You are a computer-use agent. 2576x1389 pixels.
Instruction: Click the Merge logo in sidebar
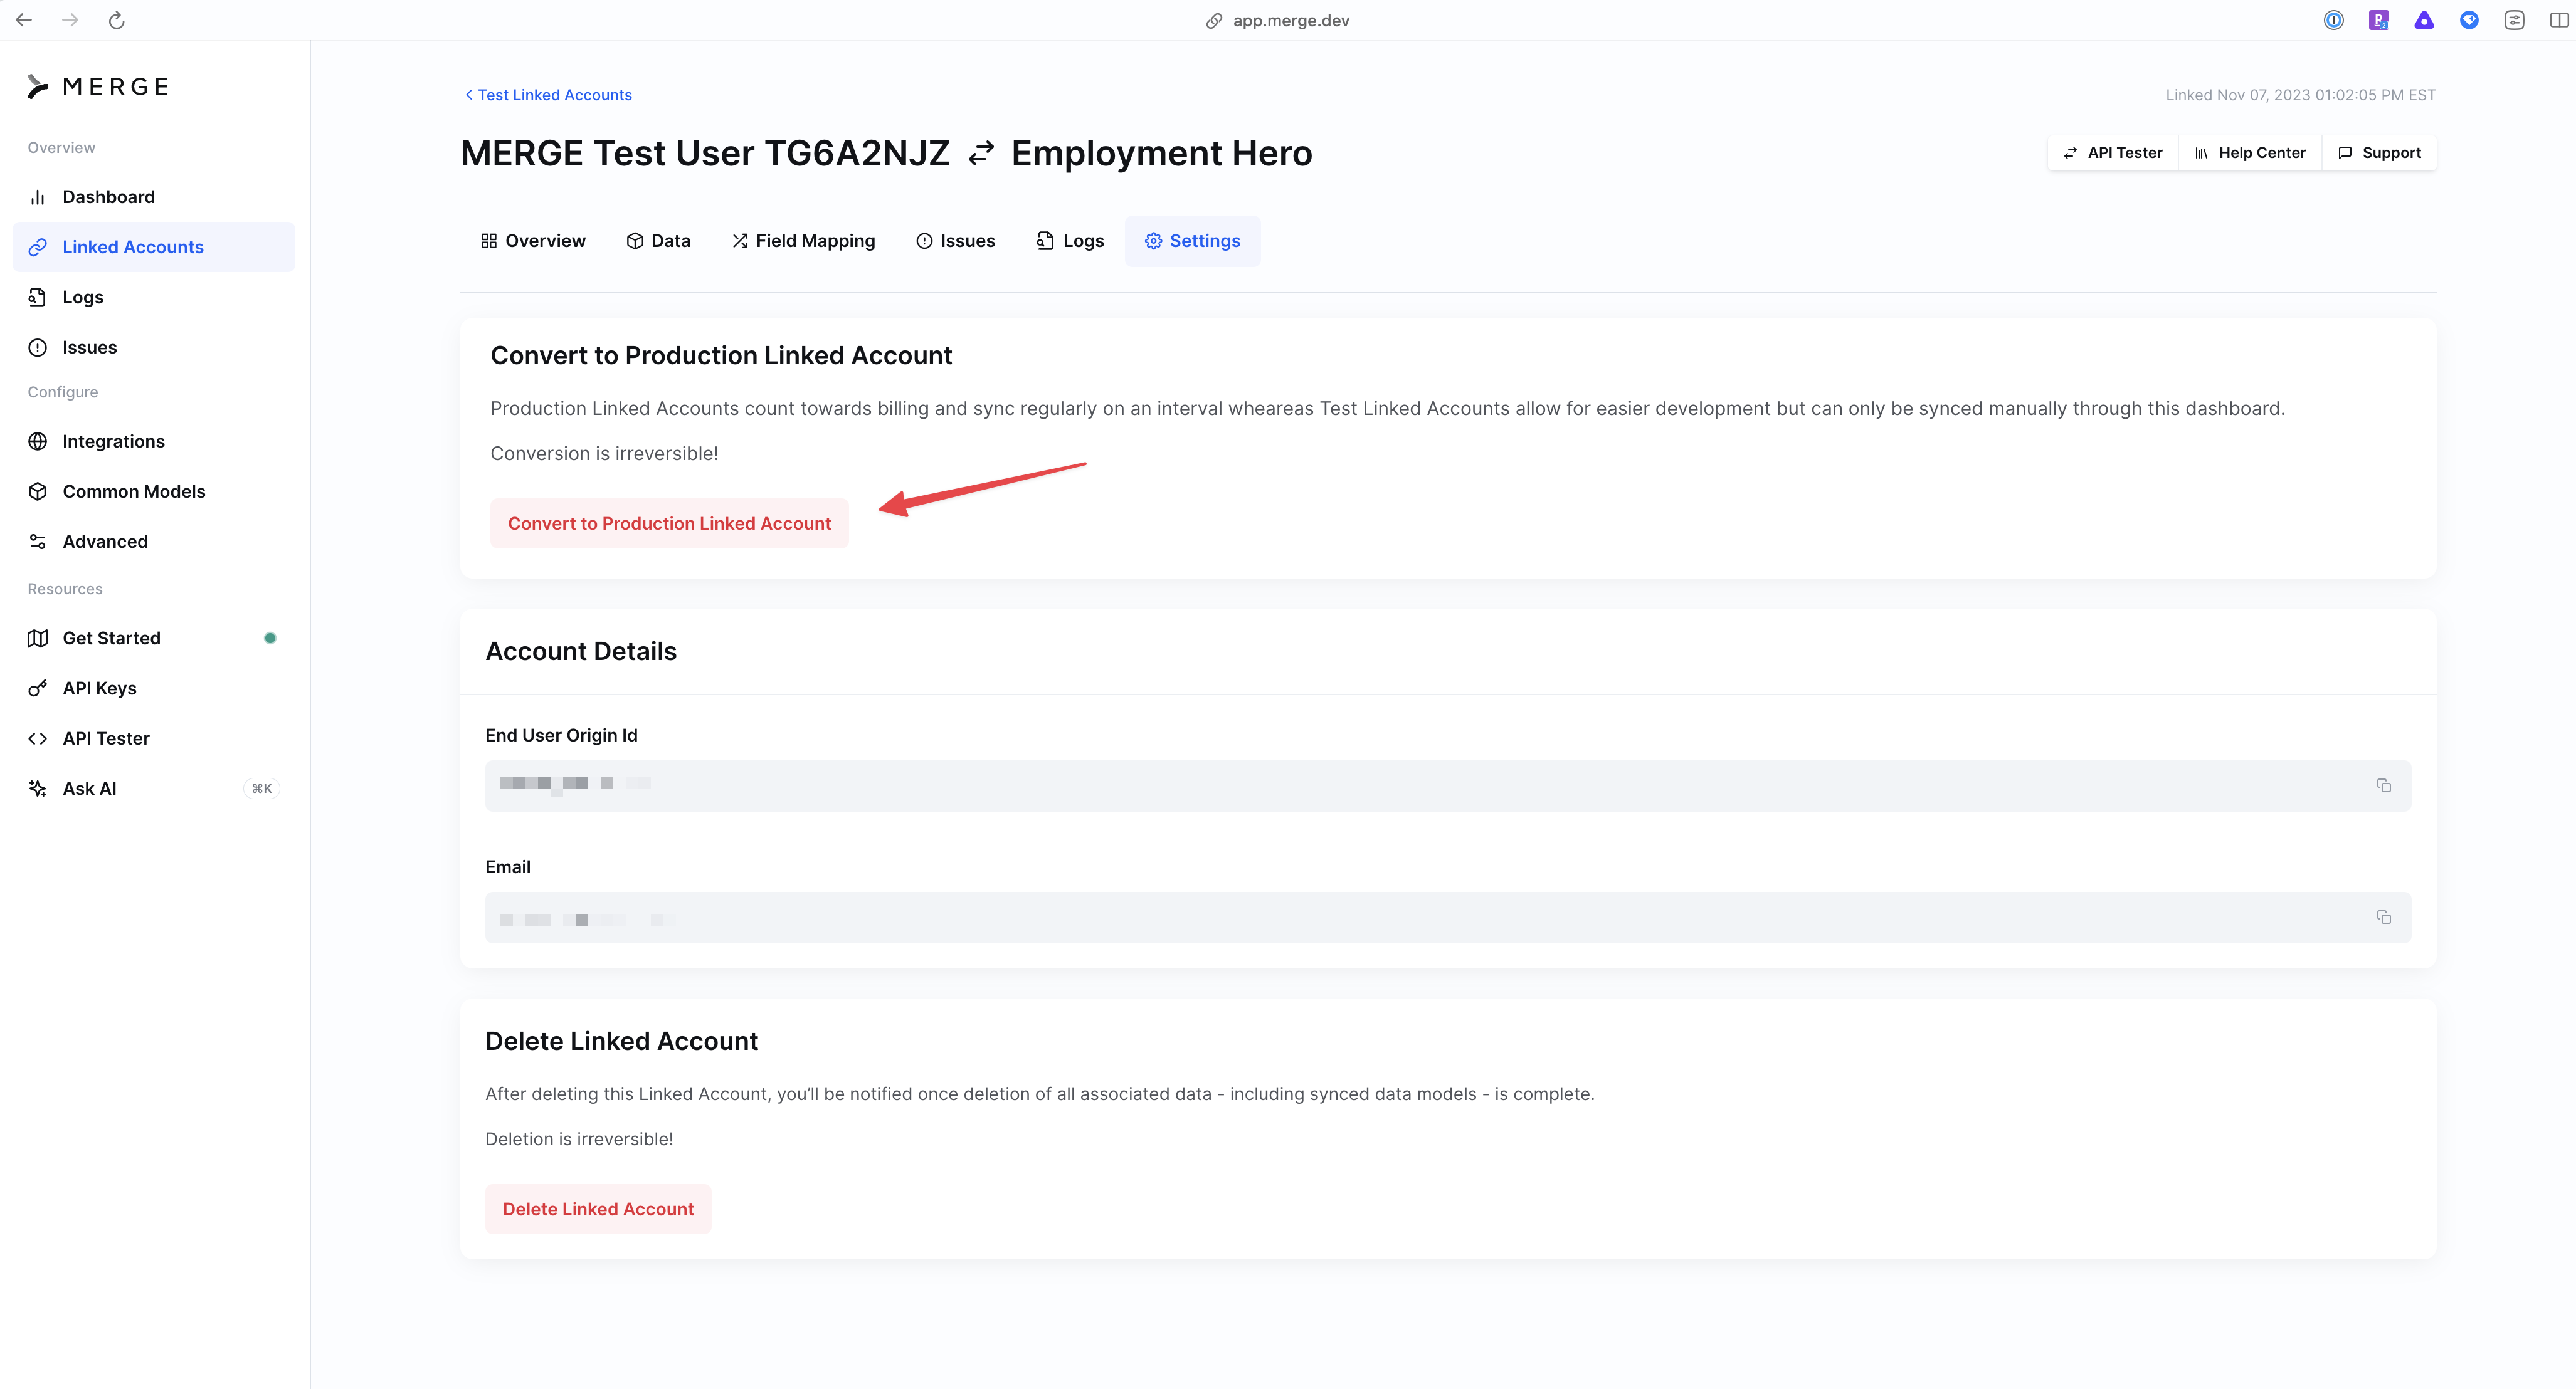pos(98,87)
